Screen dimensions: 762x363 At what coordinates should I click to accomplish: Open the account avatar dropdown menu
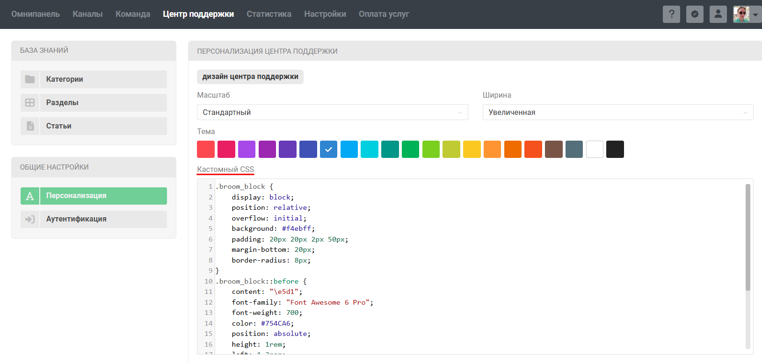pyautogui.click(x=747, y=14)
